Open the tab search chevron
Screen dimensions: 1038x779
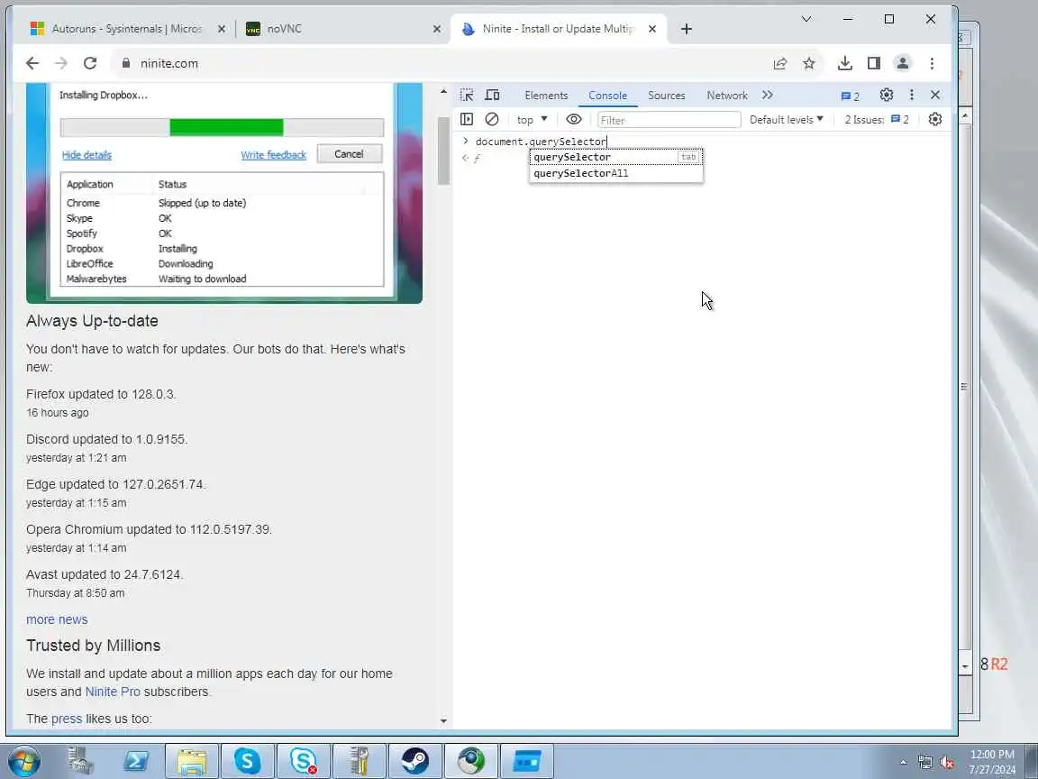point(806,19)
